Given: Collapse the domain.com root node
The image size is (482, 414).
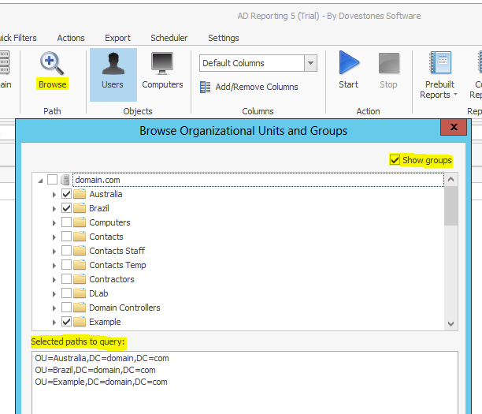Looking at the screenshot, I should pos(40,181).
